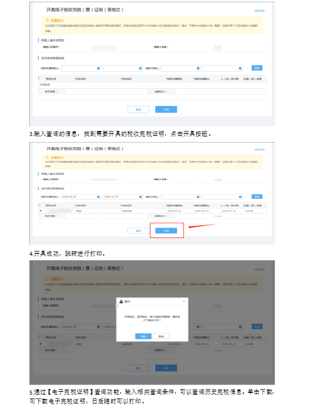Confirm with 确定 in the 提示 dialog
Screen dimensions: 309x409
(x=144, y=336)
